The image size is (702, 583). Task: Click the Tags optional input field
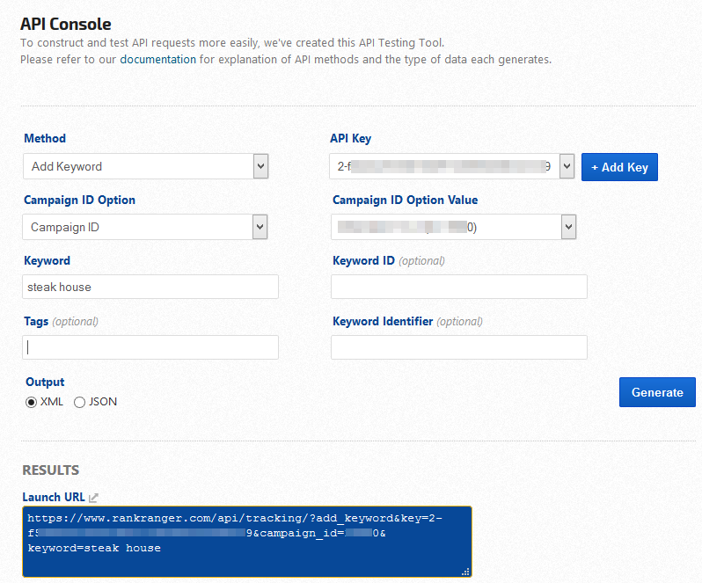(x=150, y=347)
